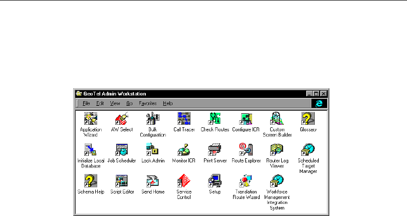This screenshot has height=216, width=407.
Task: Close the GeoTel Admin Workstation window
Action: coord(323,94)
